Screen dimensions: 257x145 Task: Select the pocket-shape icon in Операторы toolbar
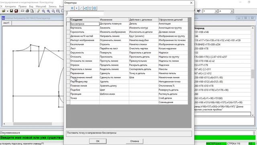90,8
